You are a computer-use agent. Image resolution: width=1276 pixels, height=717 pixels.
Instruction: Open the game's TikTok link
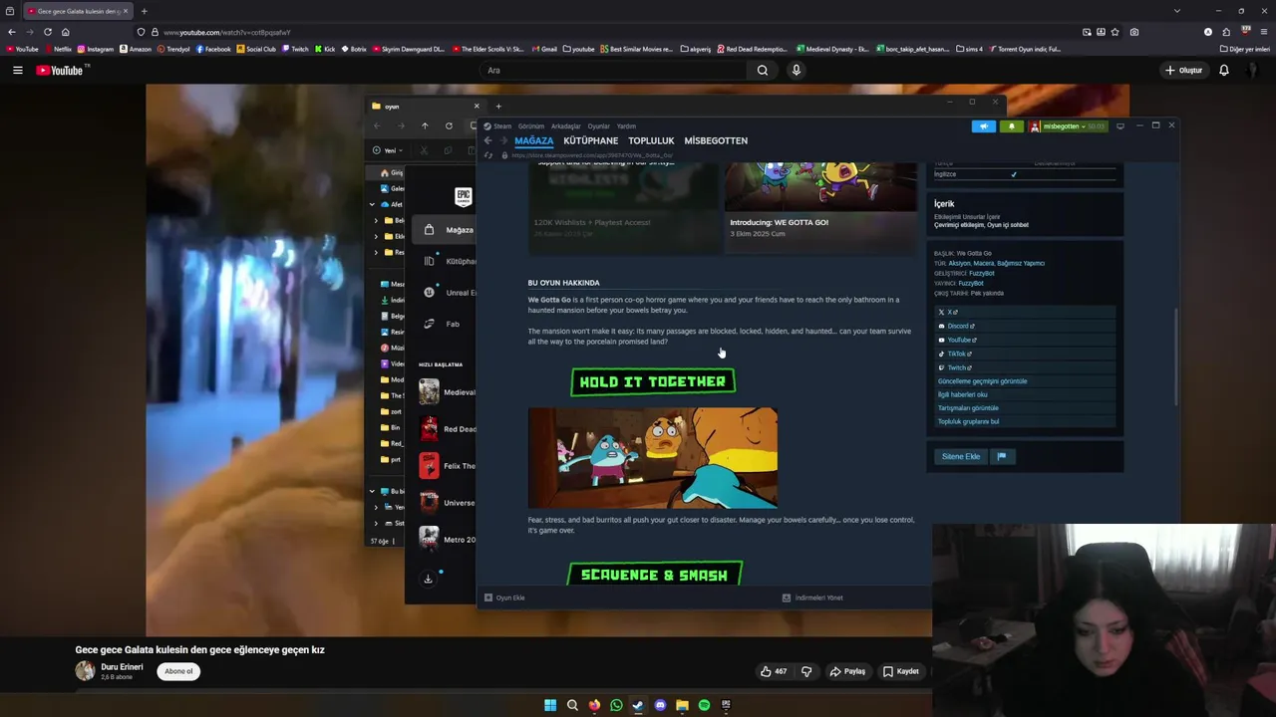click(1025, 354)
